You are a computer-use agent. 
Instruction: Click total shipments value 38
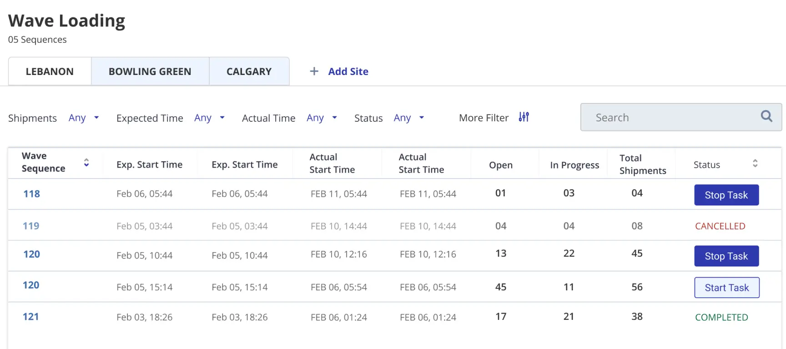(x=637, y=316)
